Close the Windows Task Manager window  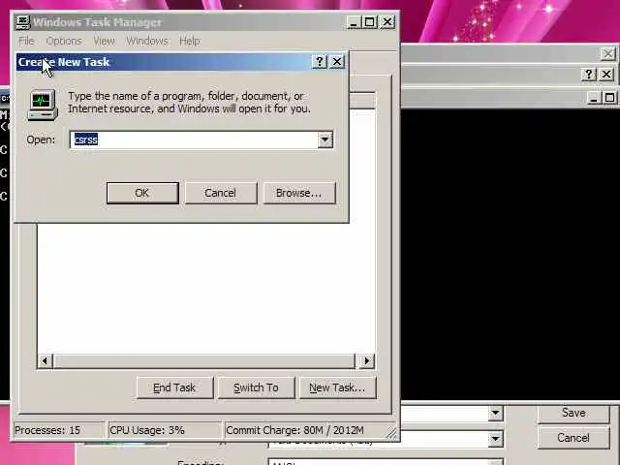387,22
